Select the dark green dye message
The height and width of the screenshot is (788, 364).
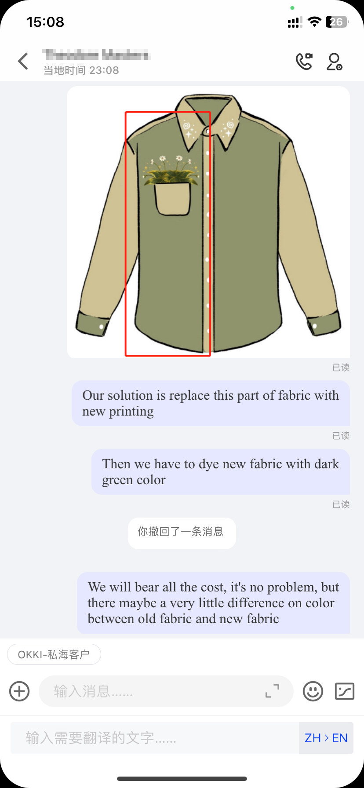(221, 472)
